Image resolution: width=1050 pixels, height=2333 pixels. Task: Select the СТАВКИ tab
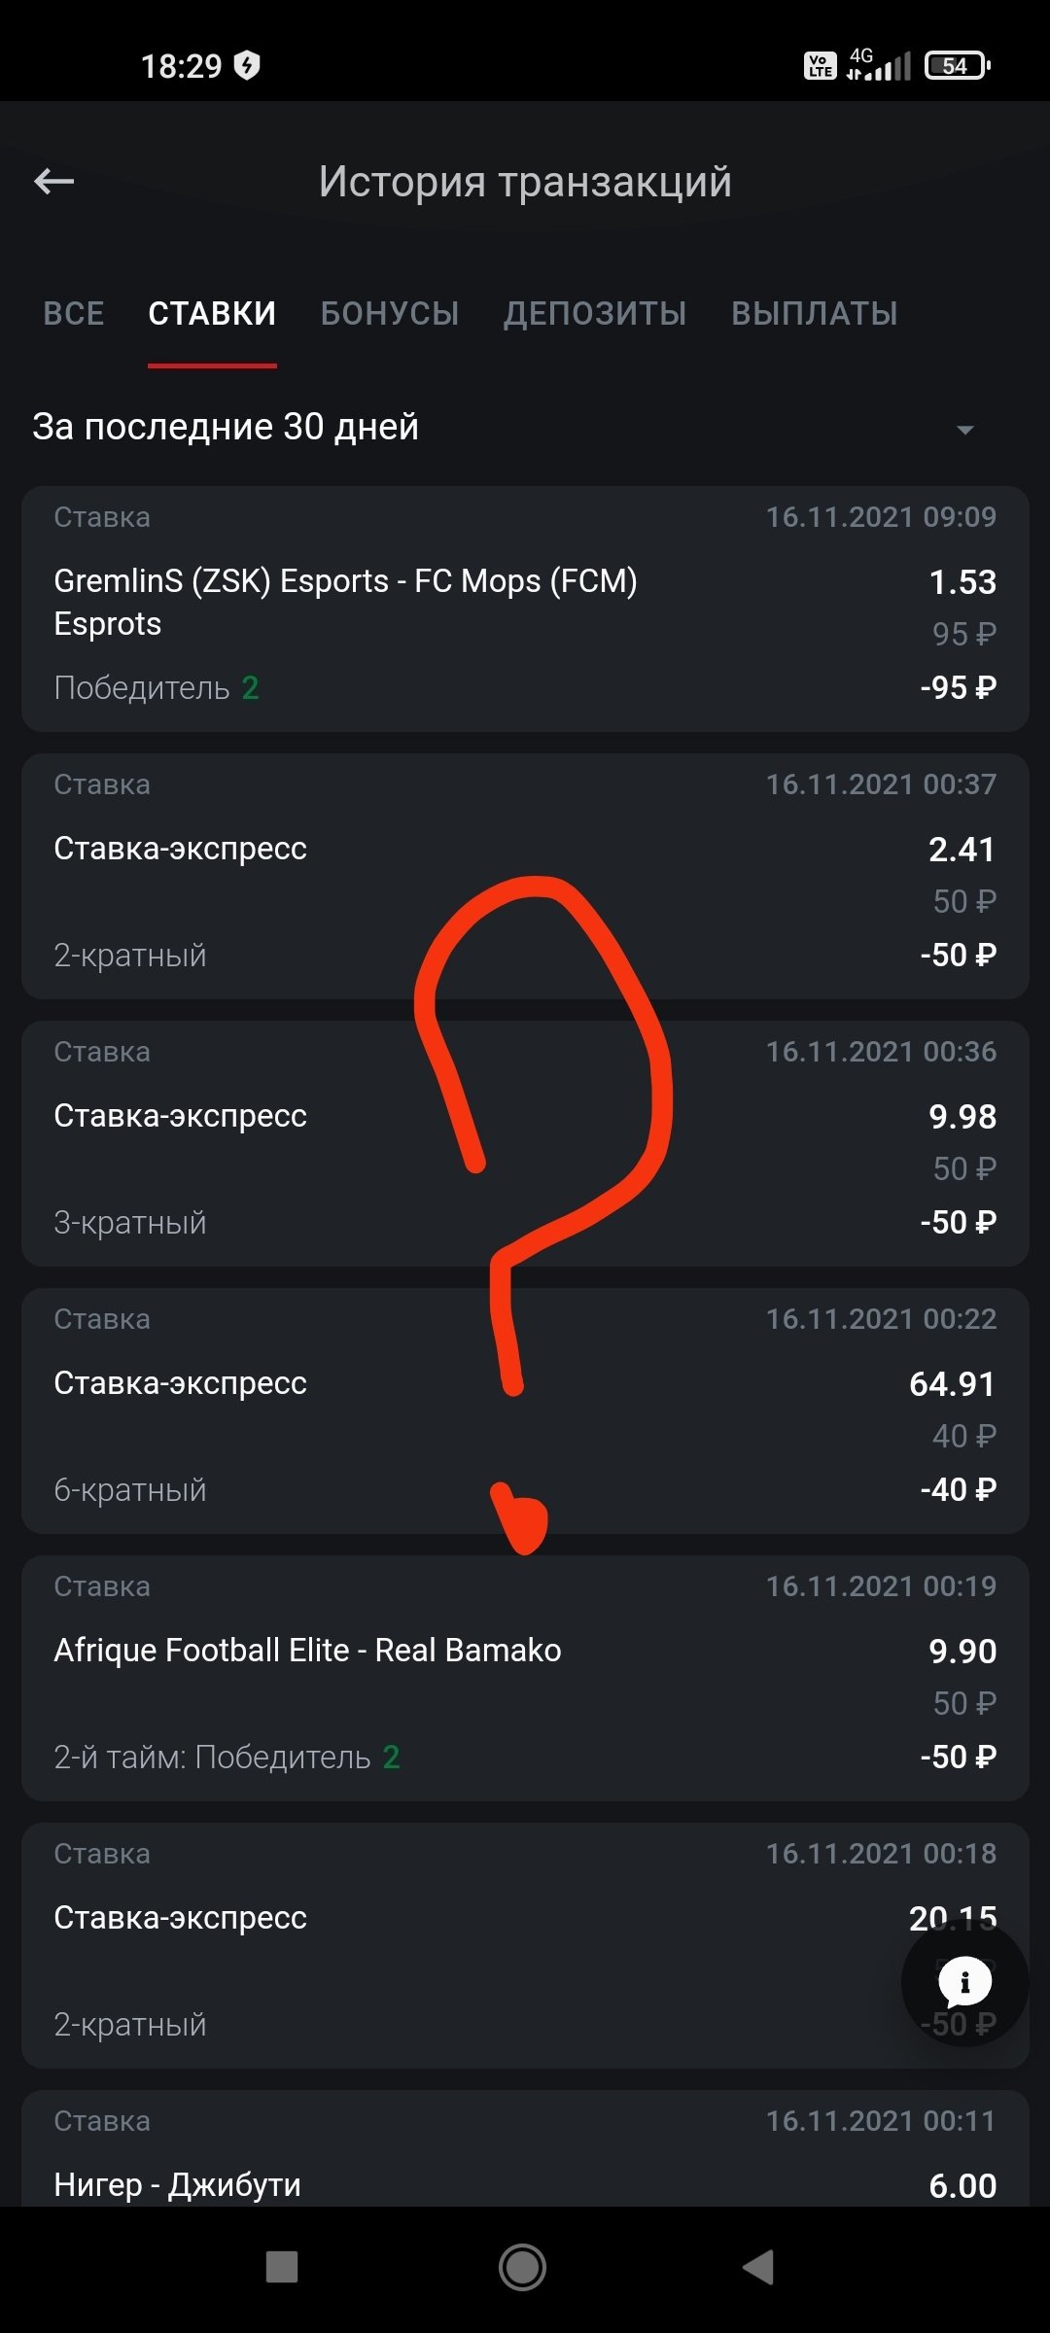click(x=212, y=314)
